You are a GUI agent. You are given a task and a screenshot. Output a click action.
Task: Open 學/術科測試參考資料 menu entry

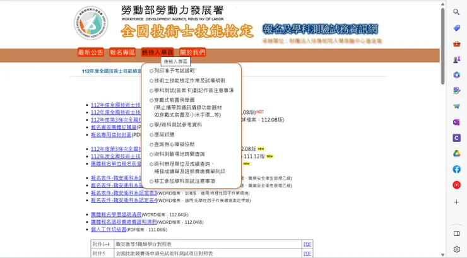coord(178,125)
